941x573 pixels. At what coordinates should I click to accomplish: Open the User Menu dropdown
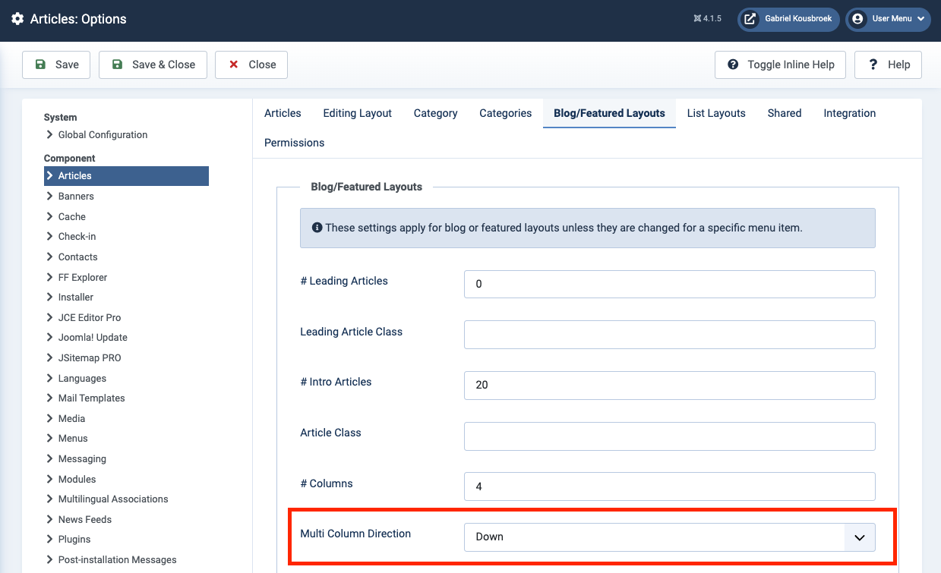pos(889,19)
